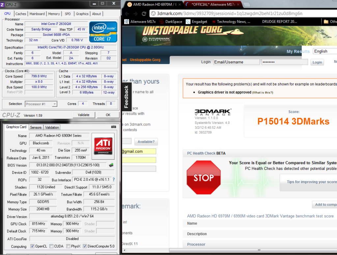Open the Other bookmarks folder
The width and height of the screenshot is (337, 255).
pyautogui.click(x=330, y=22)
